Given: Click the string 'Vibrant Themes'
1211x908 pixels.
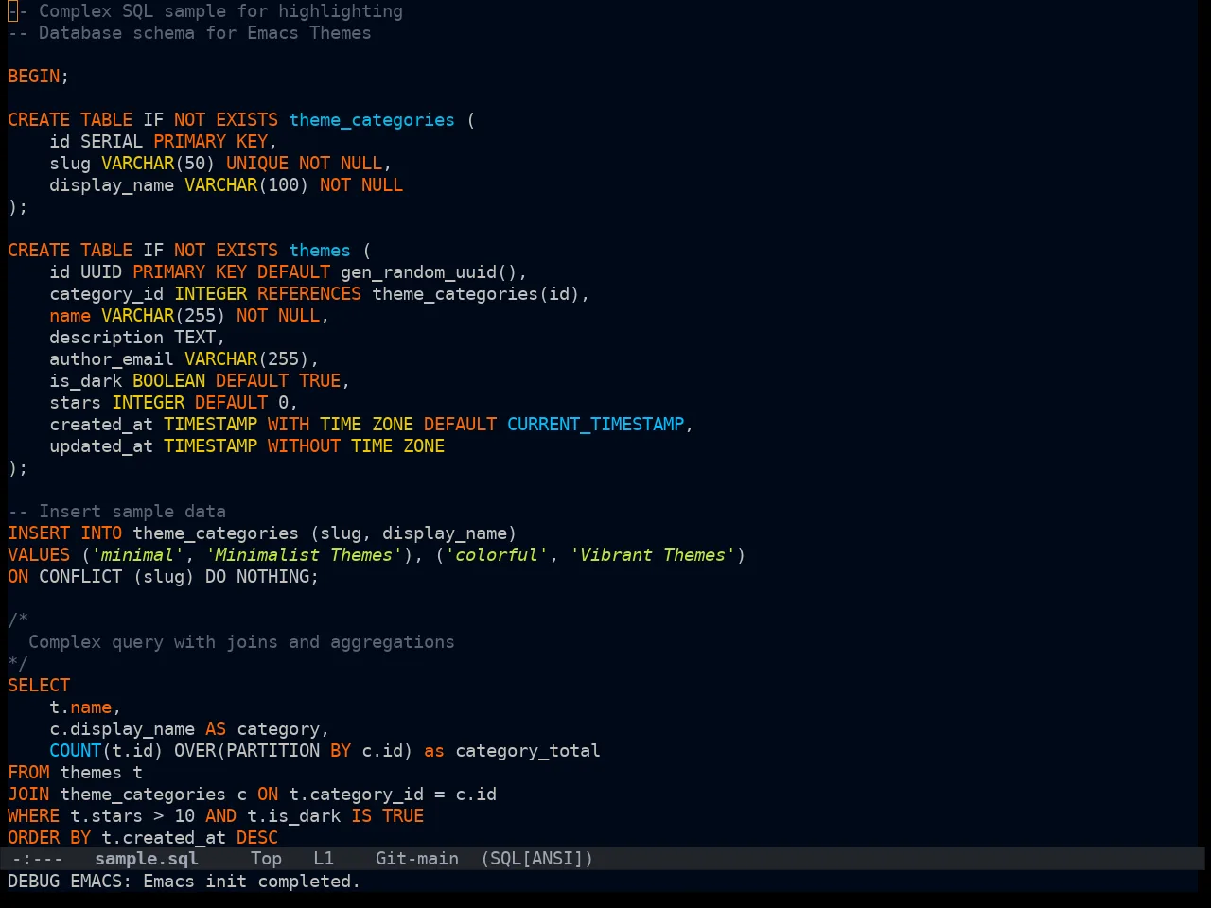Looking at the screenshot, I should click(653, 555).
